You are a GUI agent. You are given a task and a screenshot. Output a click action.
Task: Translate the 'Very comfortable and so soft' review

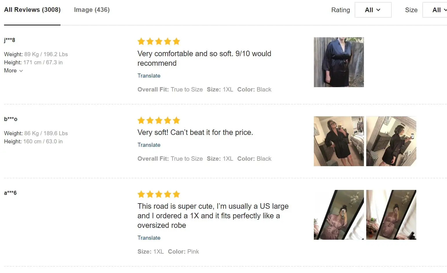[x=149, y=76]
